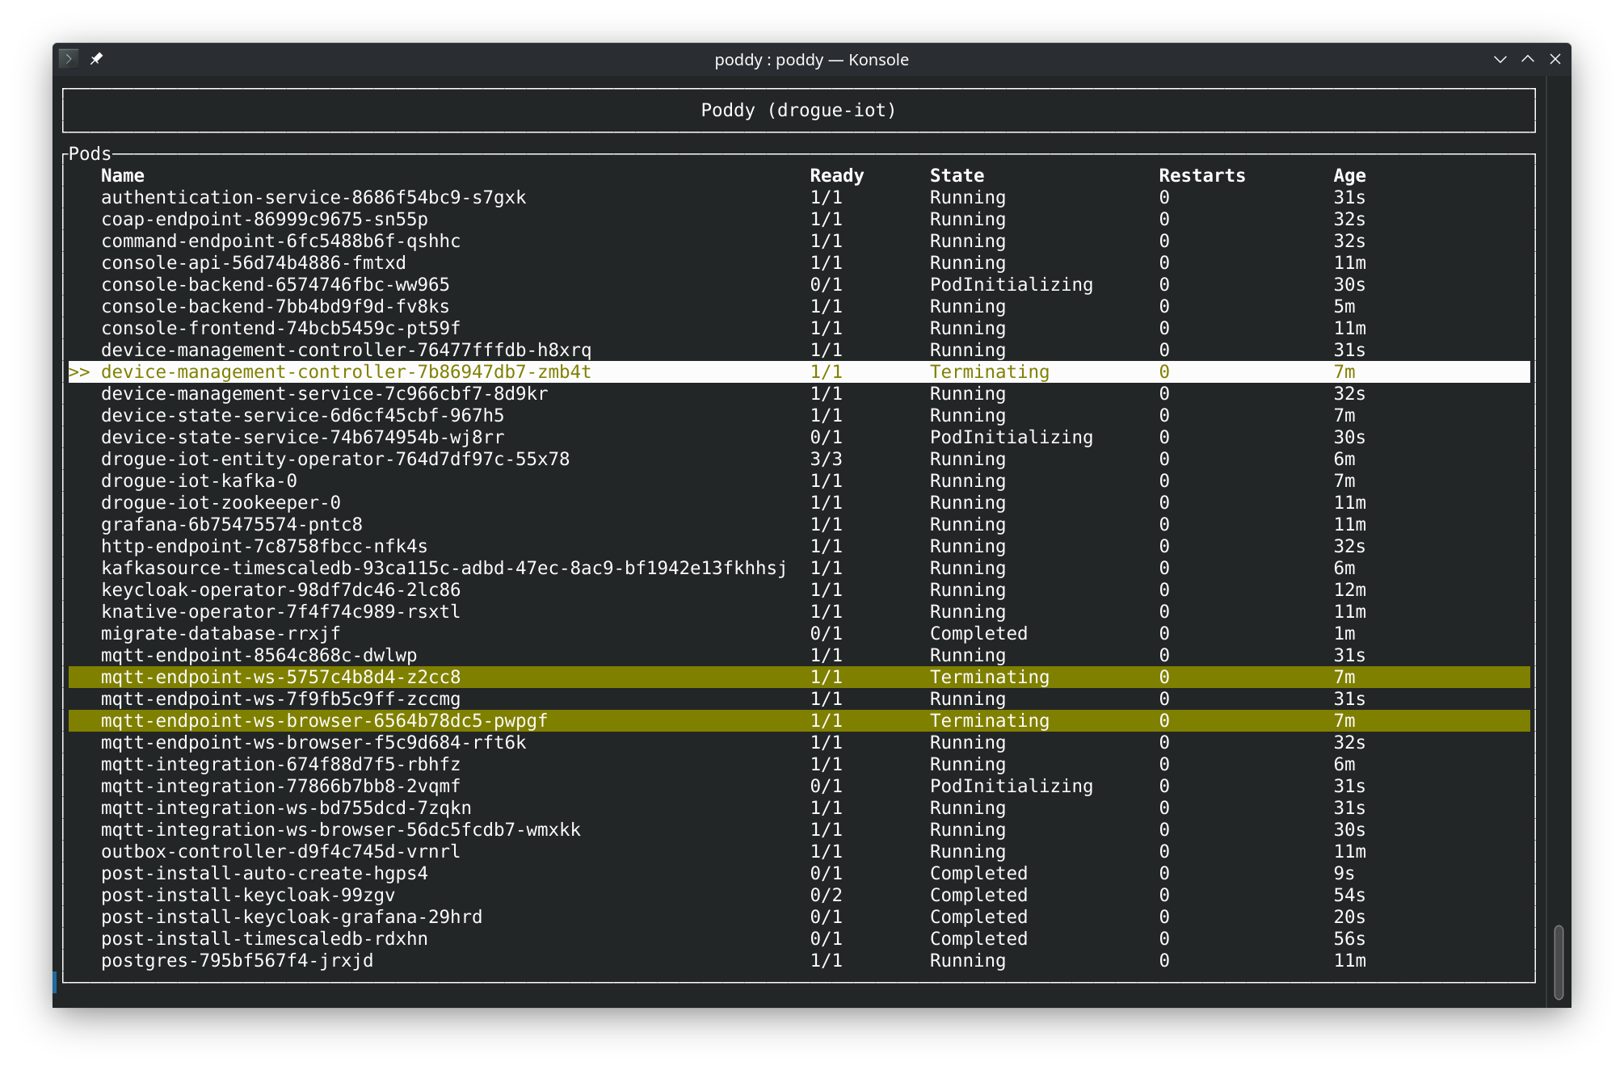Click the restore arrow icon in the title bar
This screenshot has width=1624, height=1070.
point(1528,59)
